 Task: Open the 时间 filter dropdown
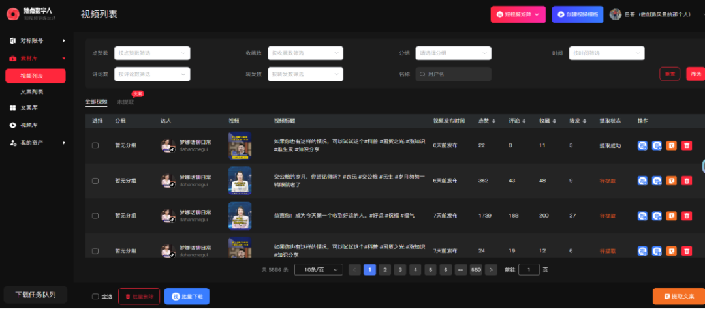606,53
